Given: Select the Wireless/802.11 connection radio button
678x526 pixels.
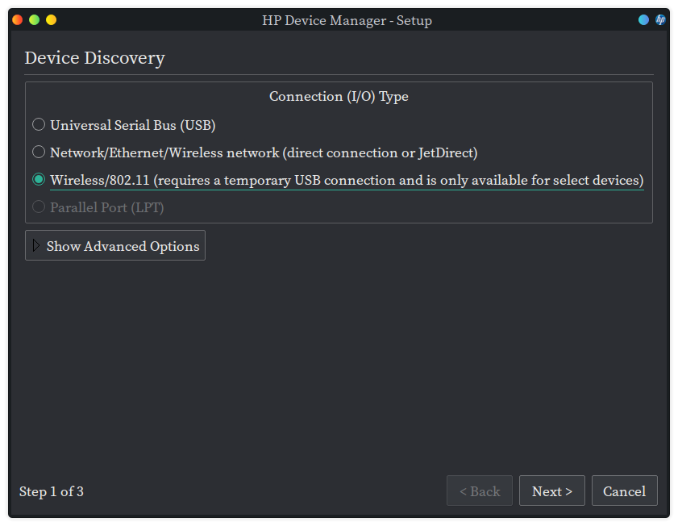Looking at the screenshot, I should coord(39,180).
